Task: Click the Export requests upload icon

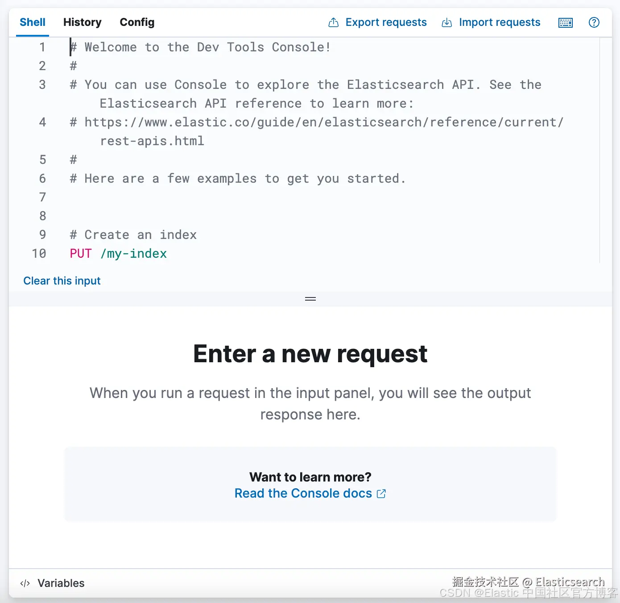Action: tap(333, 23)
